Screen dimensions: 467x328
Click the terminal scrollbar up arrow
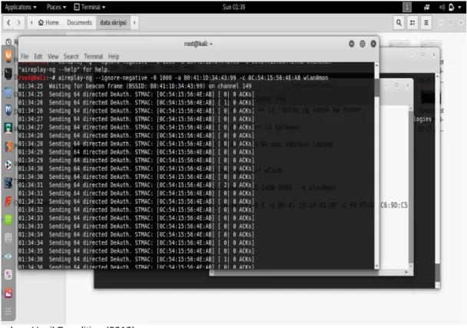click(x=377, y=65)
